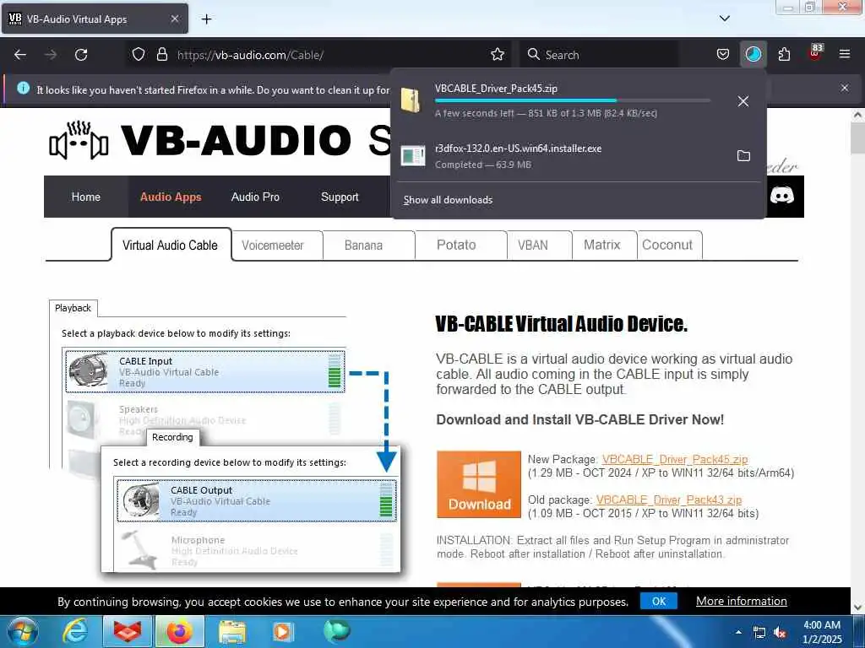Open the Discord icon in site navigation

[x=781, y=196]
